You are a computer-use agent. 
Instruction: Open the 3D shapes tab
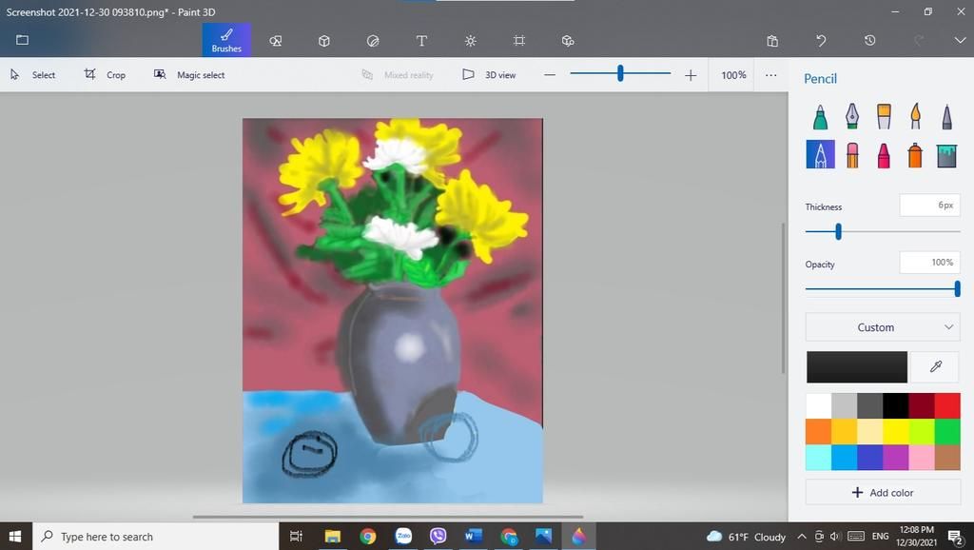pos(324,40)
